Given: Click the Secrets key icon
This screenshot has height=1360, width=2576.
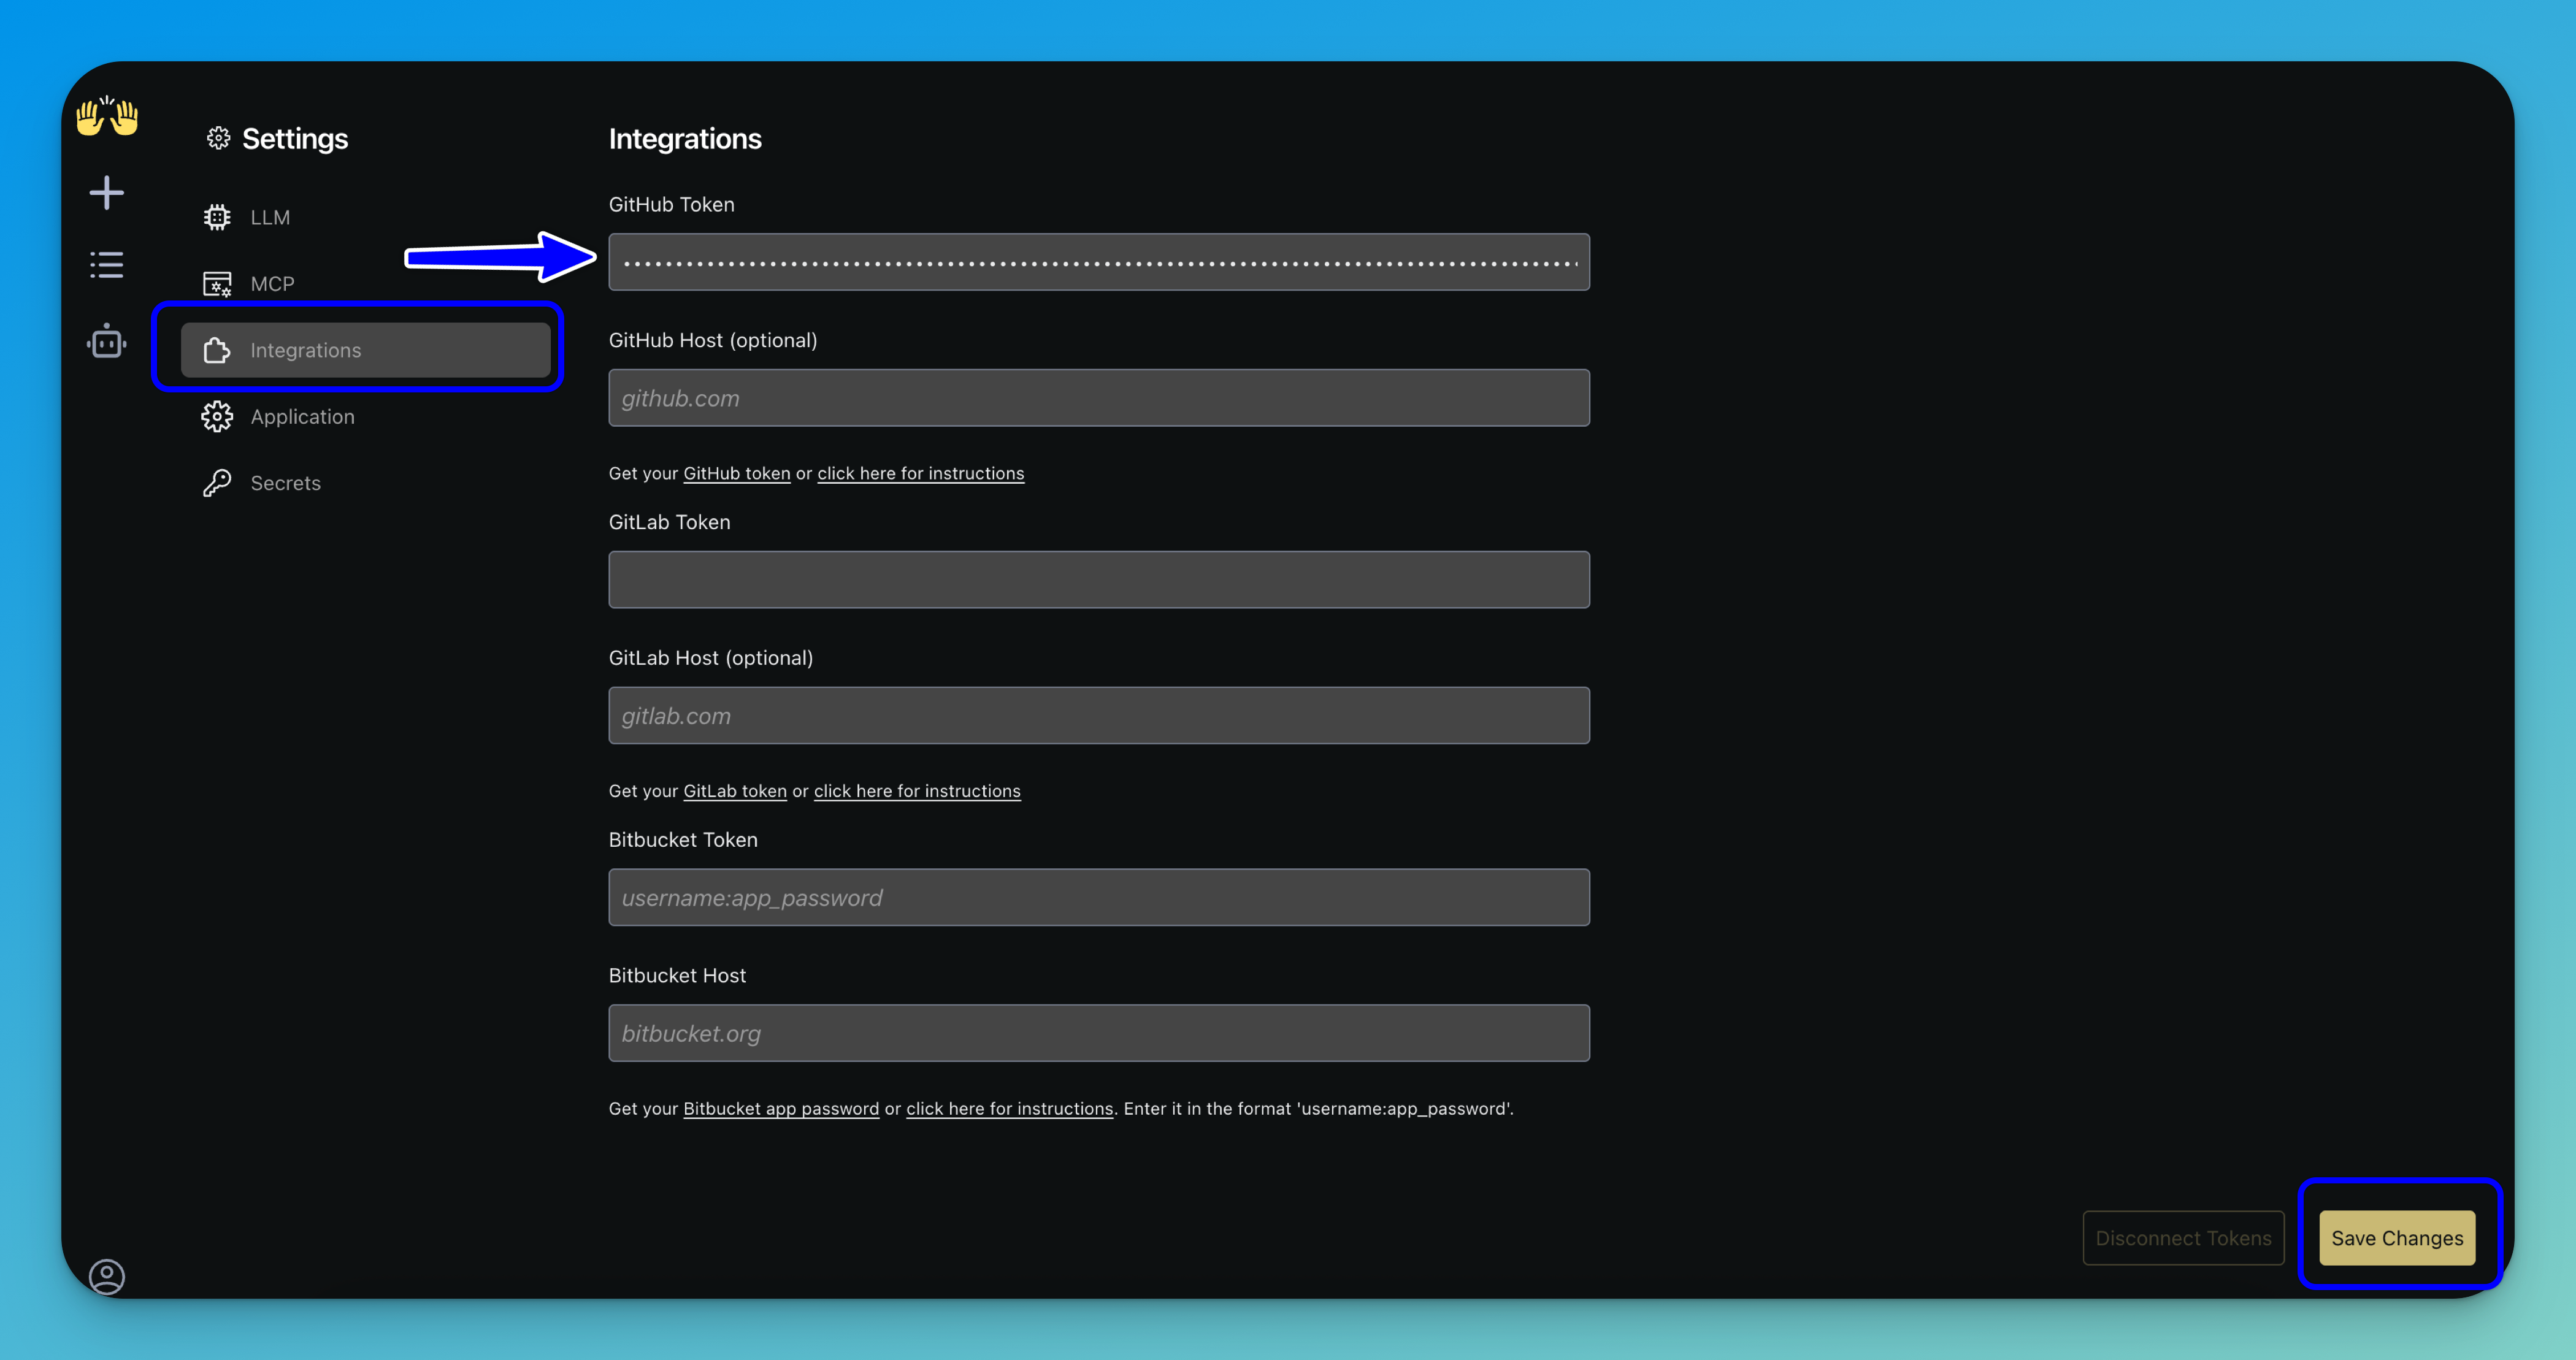Looking at the screenshot, I should 217,483.
